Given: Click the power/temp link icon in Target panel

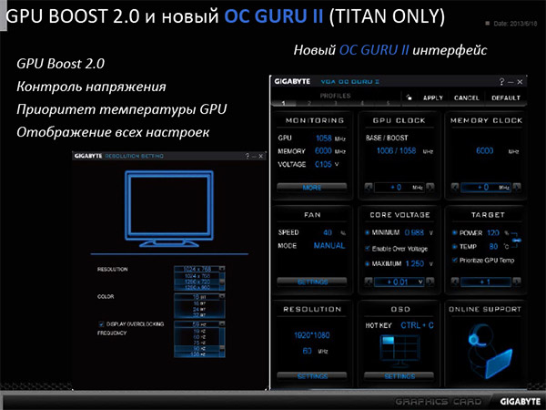Looking at the screenshot, I should 517,241.
